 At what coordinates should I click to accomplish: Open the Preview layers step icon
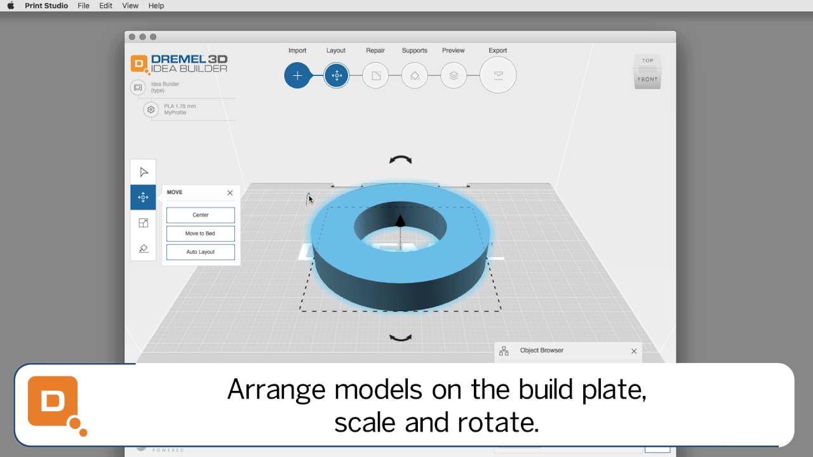click(454, 76)
